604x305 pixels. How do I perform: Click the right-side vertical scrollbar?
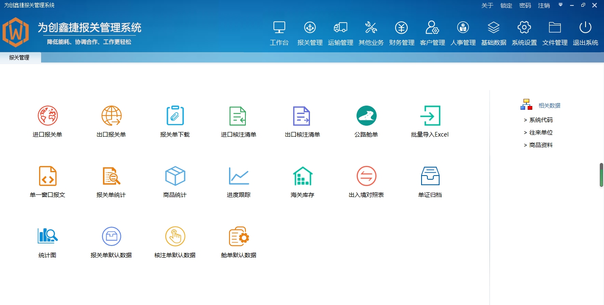601,176
